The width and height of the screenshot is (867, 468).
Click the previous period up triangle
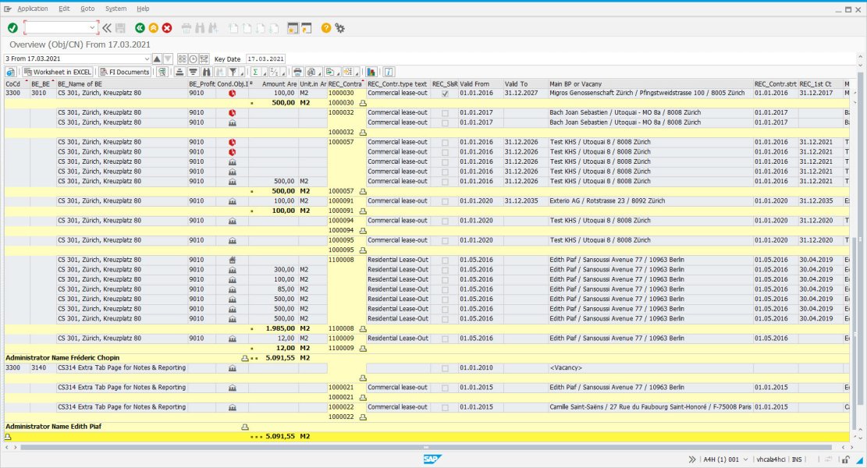click(x=157, y=58)
